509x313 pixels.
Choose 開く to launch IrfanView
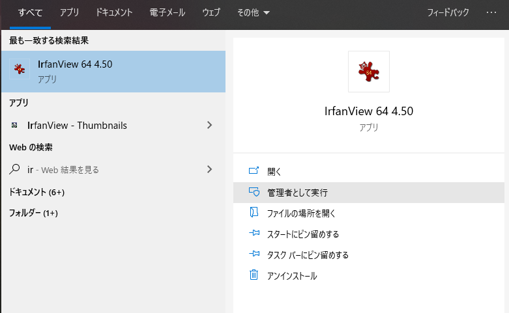click(x=368, y=171)
